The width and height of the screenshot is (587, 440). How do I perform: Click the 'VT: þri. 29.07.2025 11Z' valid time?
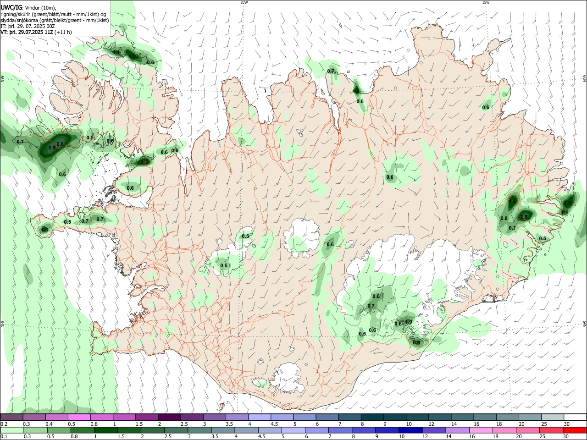pos(27,32)
